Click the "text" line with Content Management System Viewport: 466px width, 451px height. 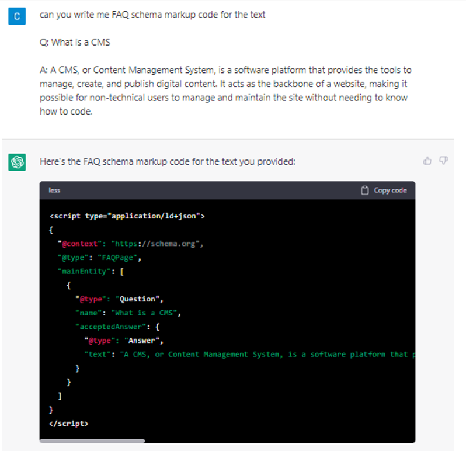point(250,354)
